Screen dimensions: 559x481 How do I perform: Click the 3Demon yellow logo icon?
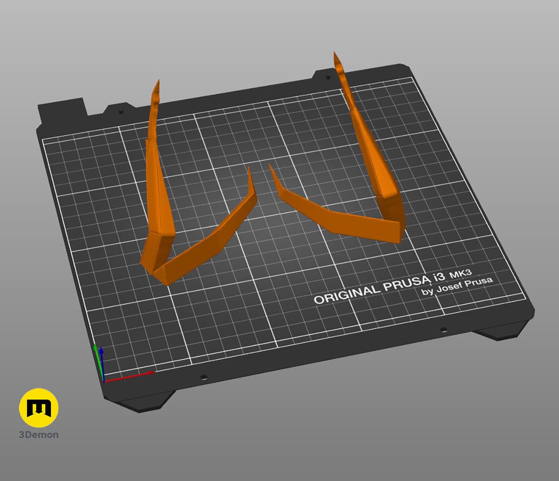click(39, 408)
